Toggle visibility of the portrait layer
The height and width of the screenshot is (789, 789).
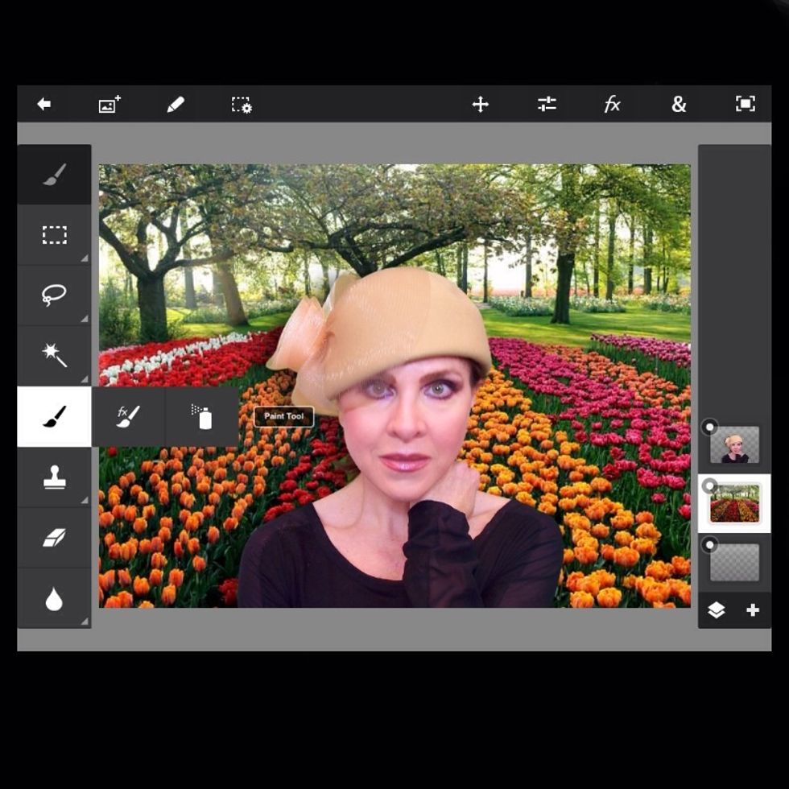click(x=709, y=427)
